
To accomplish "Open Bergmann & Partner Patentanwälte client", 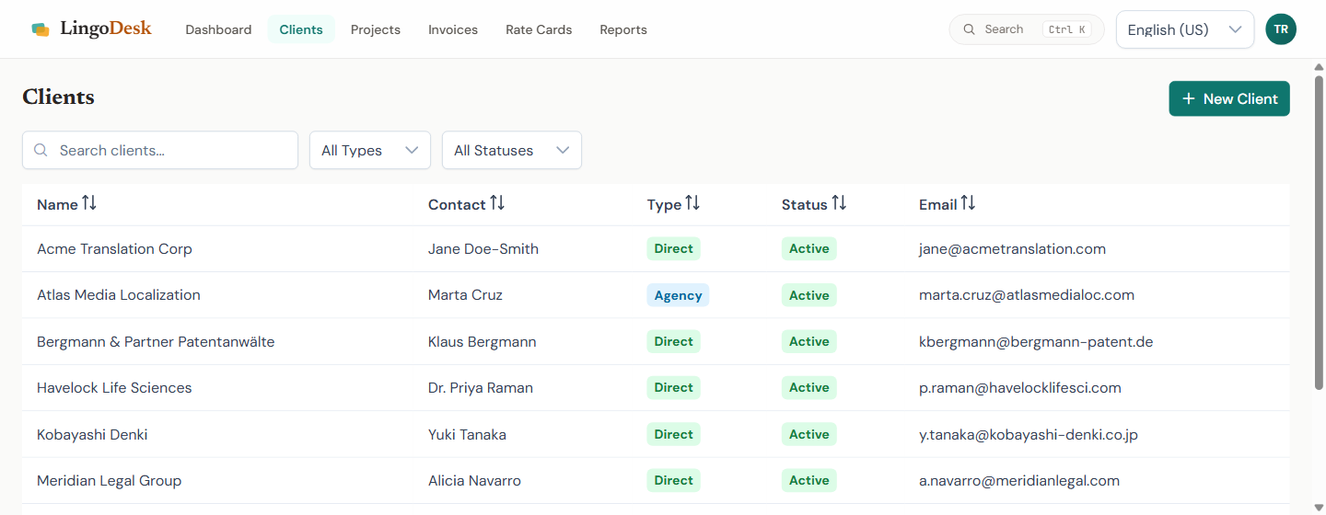I will point(656,341).
